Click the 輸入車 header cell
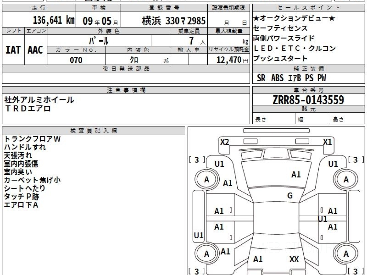 click(189, 50)
